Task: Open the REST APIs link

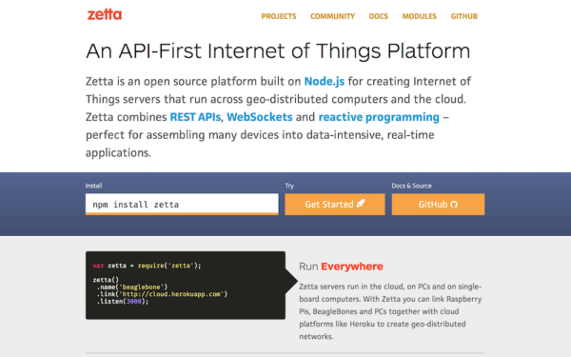Action: click(195, 117)
